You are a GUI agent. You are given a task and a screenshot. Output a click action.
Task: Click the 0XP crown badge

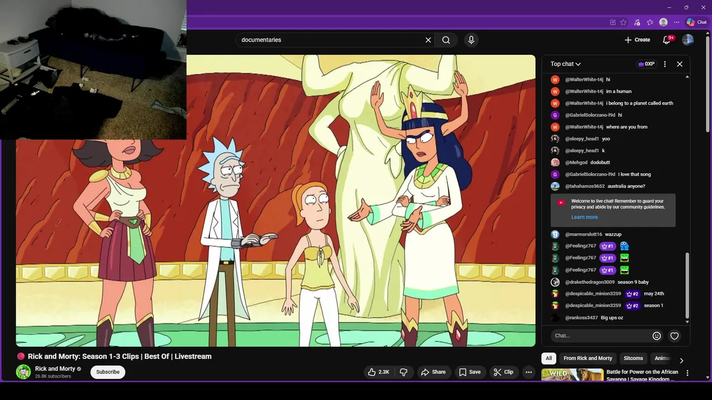(x=646, y=64)
